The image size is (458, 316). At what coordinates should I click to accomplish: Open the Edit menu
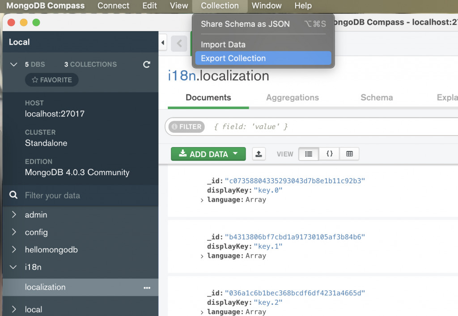click(149, 5)
